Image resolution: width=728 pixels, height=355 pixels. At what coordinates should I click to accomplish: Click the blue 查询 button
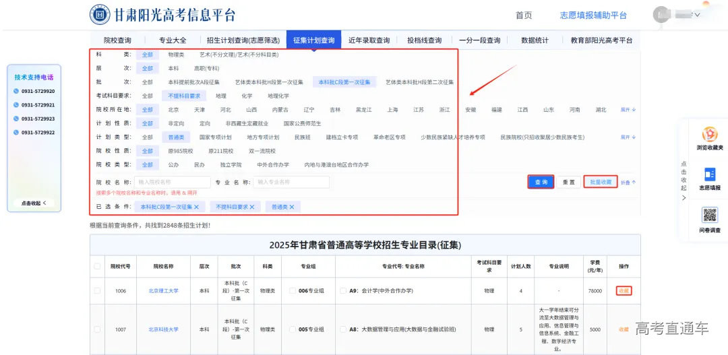coord(541,182)
